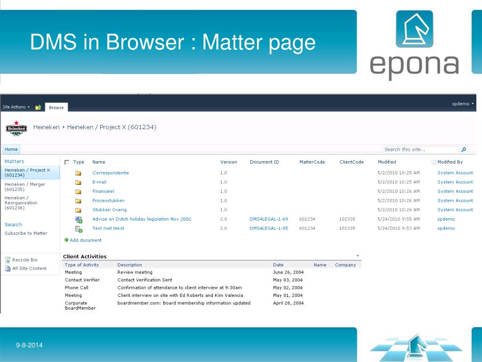This screenshot has height=362, width=482.
Task: Open the E-mail folder icon
Action: [x=78, y=182]
